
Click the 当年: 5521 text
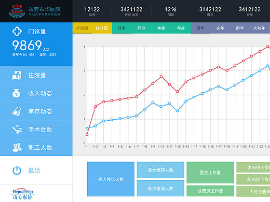coord(48,54)
